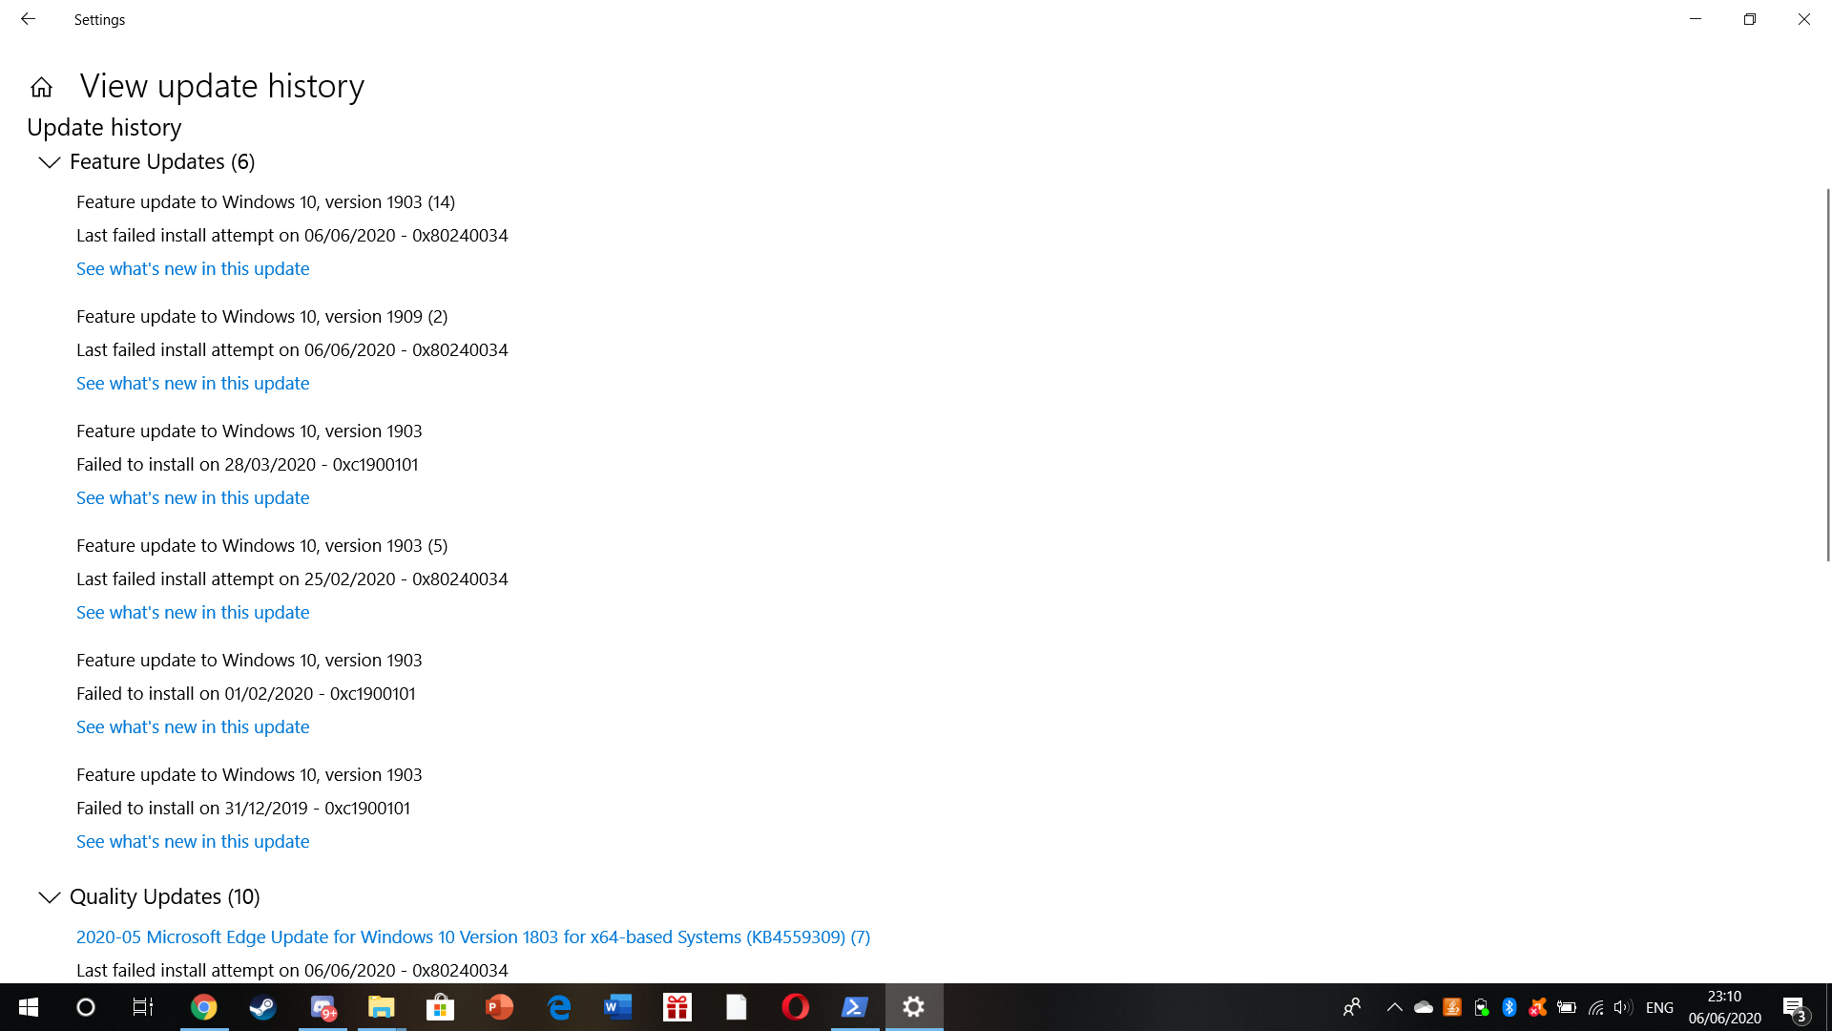
Task: Click 'Feature update to Windows 10, version 1903 (14)' text
Action: coord(266,201)
